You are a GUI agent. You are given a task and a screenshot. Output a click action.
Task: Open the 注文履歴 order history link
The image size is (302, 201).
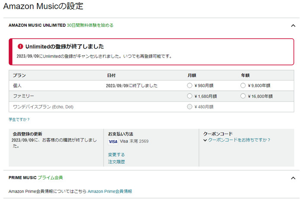pyautogui.click(x=116, y=161)
